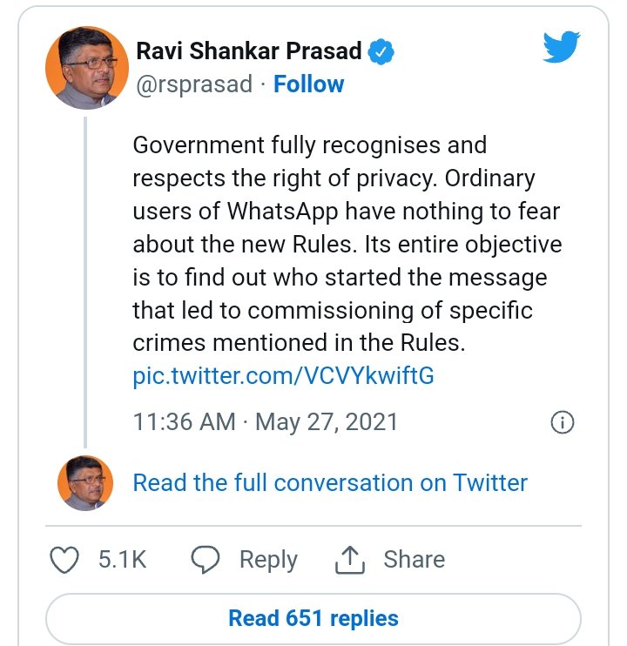Open the pic.twitter.com/VCVYkwiftG link
This screenshot has width=627, height=646.
click(x=283, y=376)
